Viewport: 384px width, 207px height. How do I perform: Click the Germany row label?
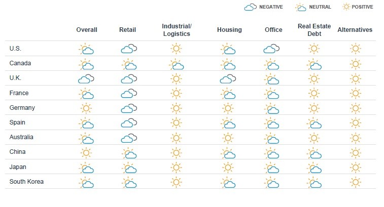[22, 108]
